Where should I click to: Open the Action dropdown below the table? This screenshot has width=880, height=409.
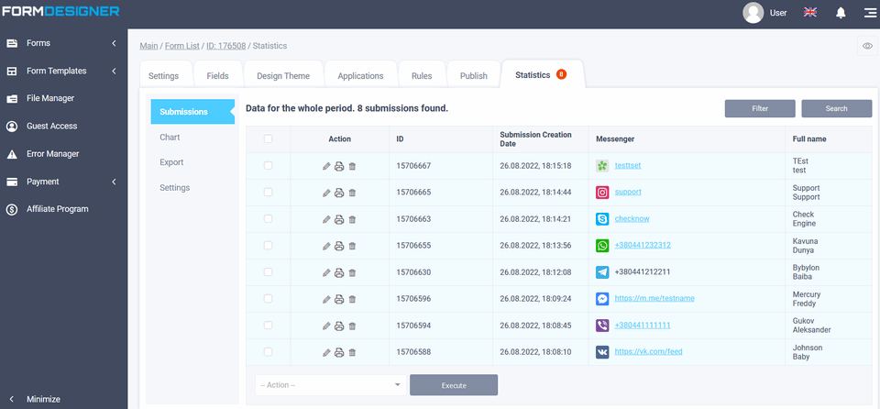tap(330, 385)
